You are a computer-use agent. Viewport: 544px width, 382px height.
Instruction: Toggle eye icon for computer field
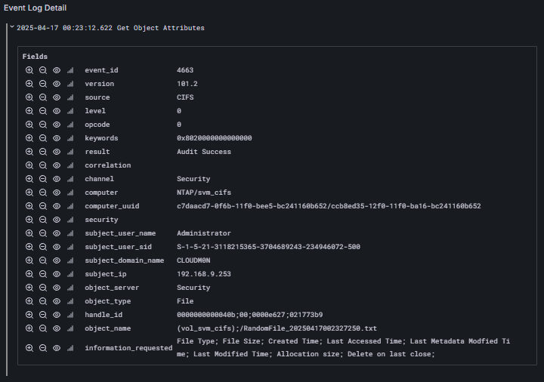click(57, 193)
